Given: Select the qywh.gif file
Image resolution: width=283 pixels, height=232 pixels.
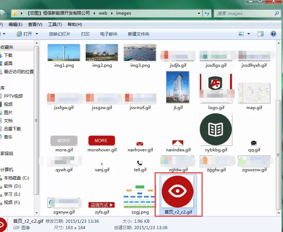Looking at the screenshot, I should point(64,161).
